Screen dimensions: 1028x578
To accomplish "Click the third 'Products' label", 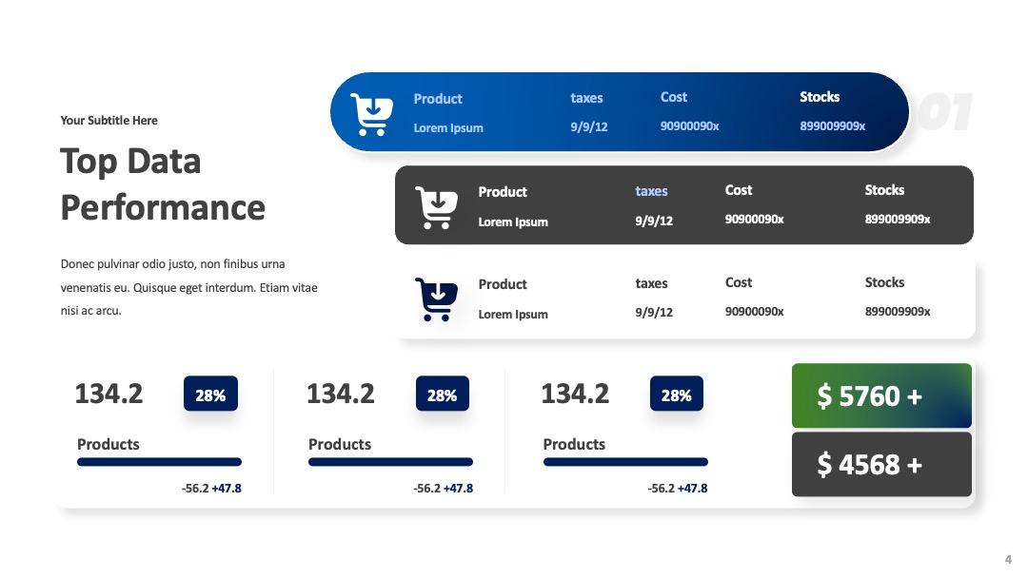I will coord(574,445).
